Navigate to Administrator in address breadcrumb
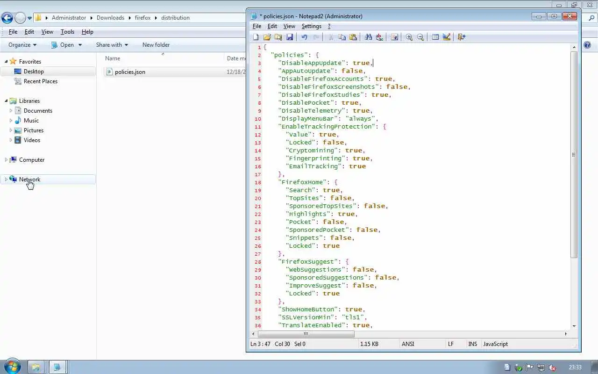The height and width of the screenshot is (374, 598). pos(69,18)
